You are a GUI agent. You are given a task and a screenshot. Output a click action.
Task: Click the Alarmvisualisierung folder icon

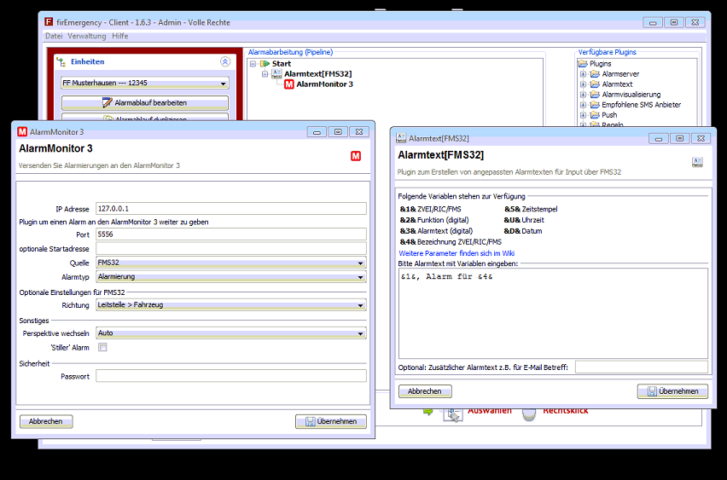coord(595,95)
